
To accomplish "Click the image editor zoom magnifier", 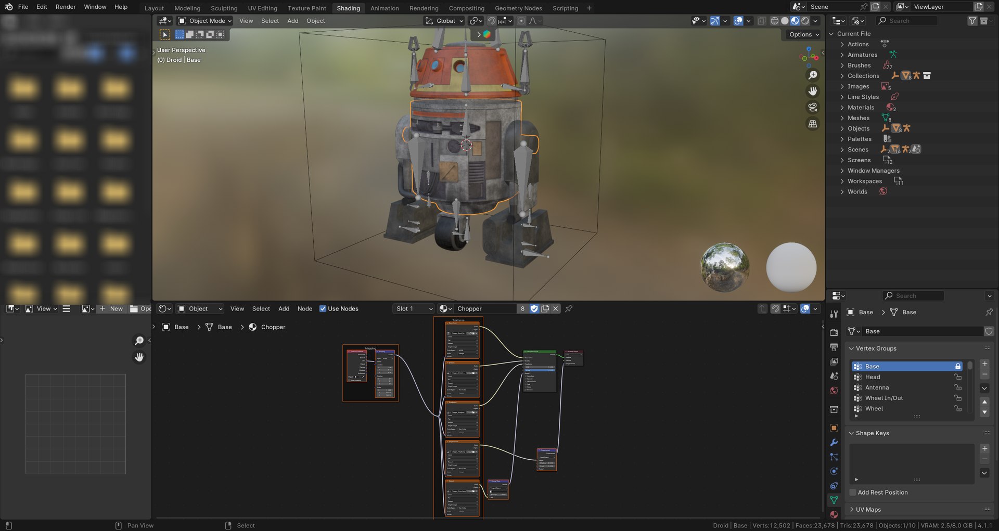I will click(139, 341).
